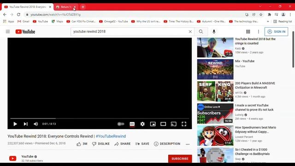Image resolution: width=295 pixels, height=166 pixels.
Task: Click the page vertical scrollbar
Action: (x=293, y=49)
